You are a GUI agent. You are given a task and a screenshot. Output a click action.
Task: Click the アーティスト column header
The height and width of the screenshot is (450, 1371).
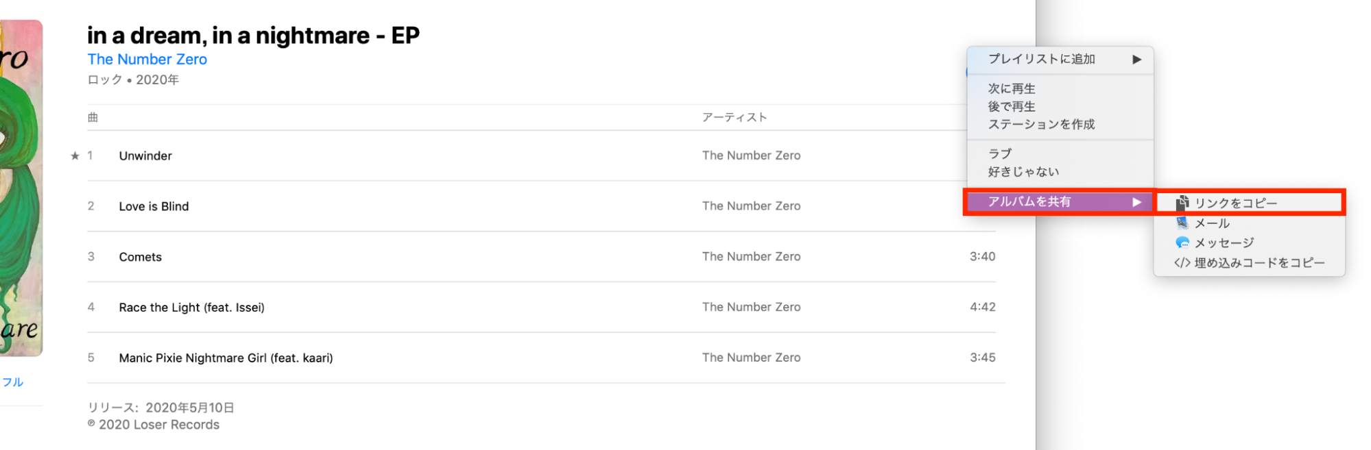coord(734,117)
